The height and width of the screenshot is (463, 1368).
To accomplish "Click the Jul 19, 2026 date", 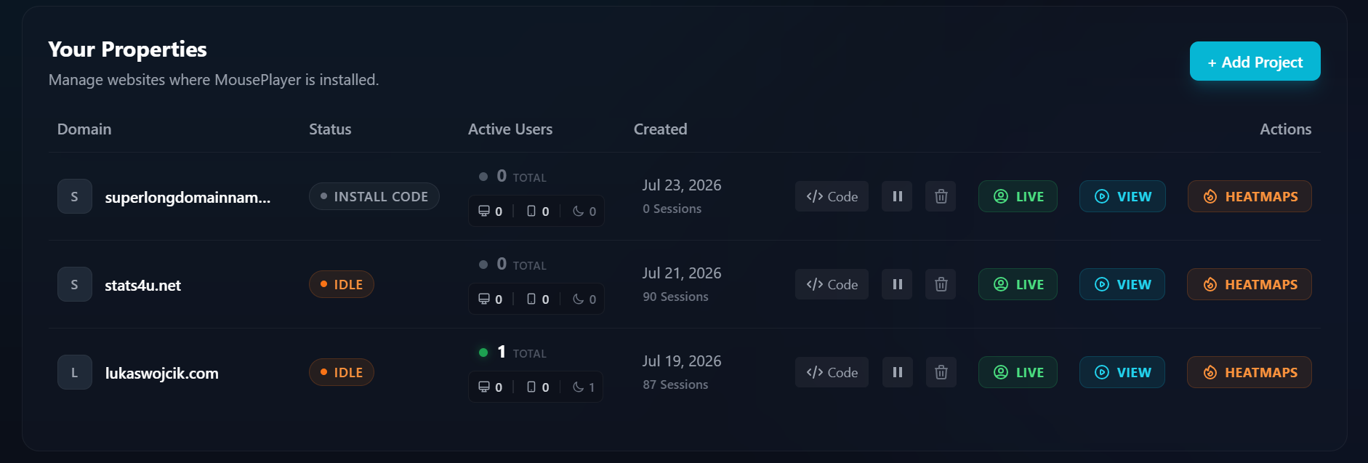I will point(682,361).
